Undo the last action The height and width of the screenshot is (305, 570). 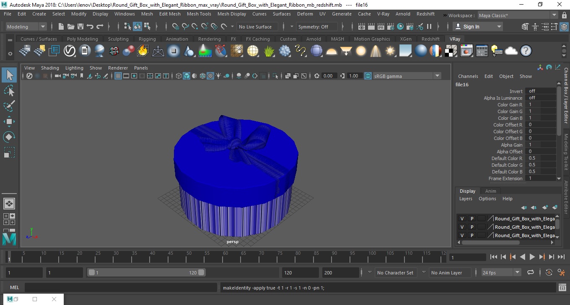[x=90, y=26]
